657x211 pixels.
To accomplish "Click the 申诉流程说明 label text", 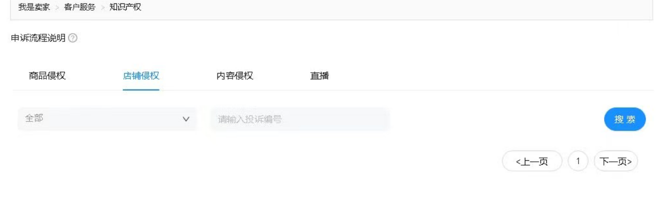I will pos(38,38).
